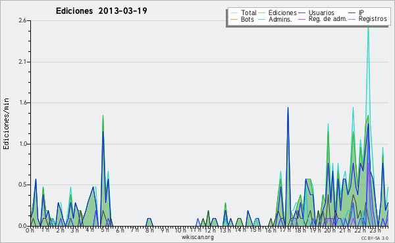Click the orange Bots legend color line
Viewport: 395px width, 243px height.
[x=234, y=19]
